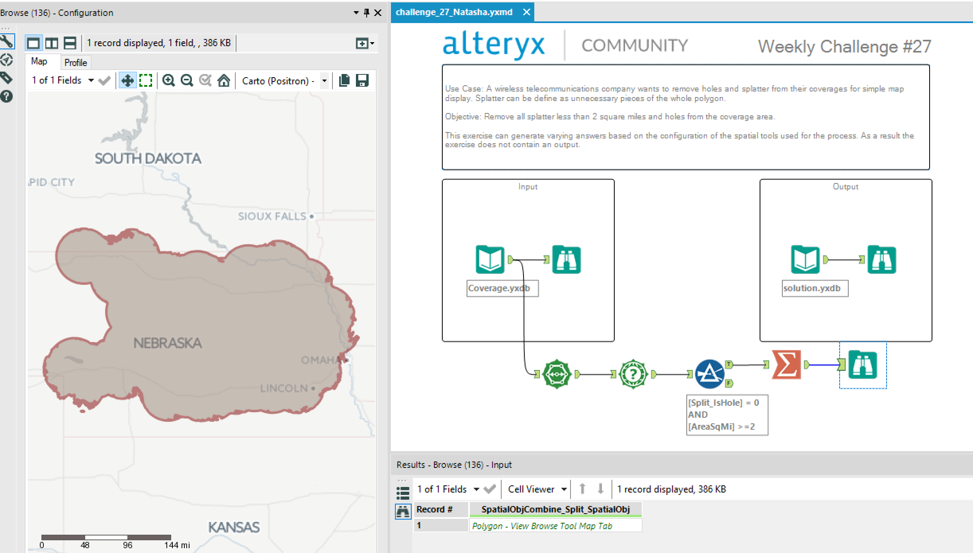The height and width of the screenshot is (553, 973).
Task: Click the 'Polygon - View Browse Tool Map Tab' link
Action: click(x=542, y=526)
